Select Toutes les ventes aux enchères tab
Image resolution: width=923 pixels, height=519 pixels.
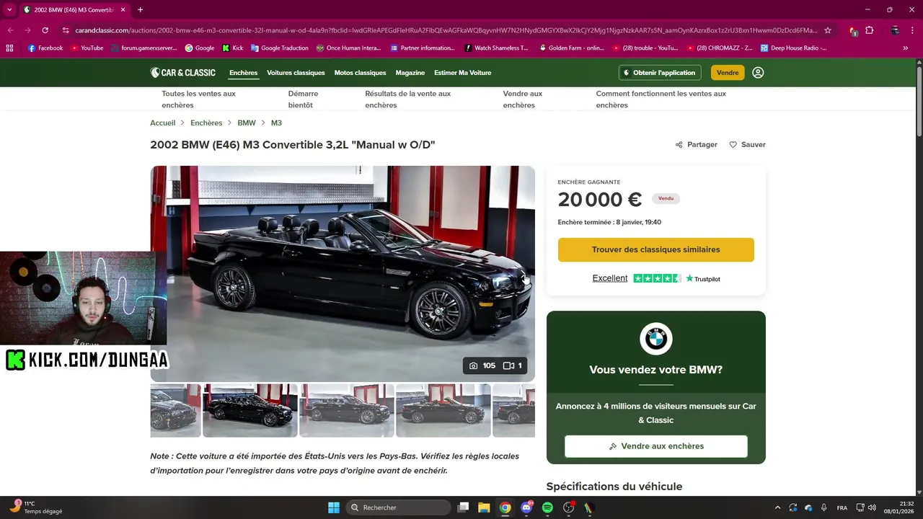click(x=198, y=99)
